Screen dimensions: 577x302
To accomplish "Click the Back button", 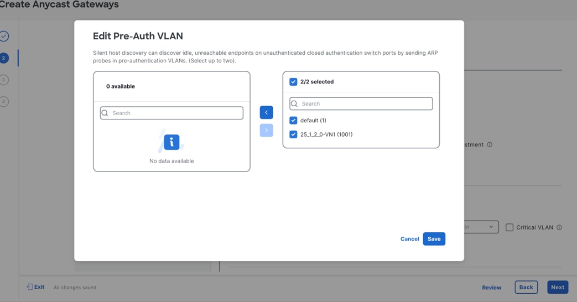I will click(x=526, y=287).
